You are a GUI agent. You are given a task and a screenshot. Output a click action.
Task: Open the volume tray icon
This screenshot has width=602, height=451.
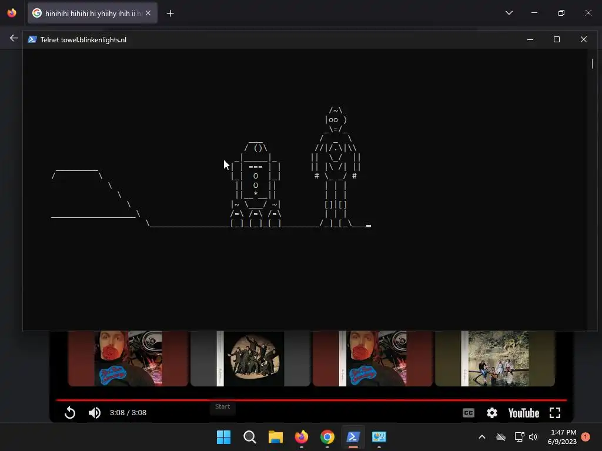click(x=533, y=437)
